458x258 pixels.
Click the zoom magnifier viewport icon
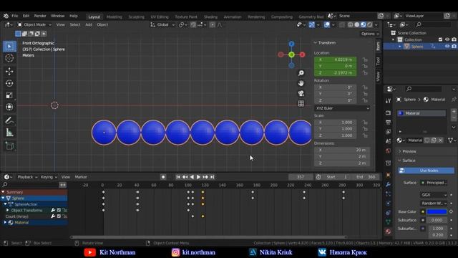301,73
